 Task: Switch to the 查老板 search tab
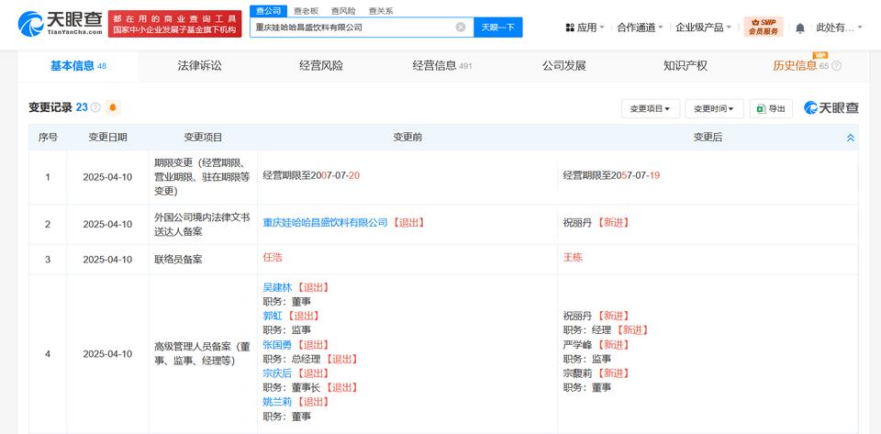[308, 11]
